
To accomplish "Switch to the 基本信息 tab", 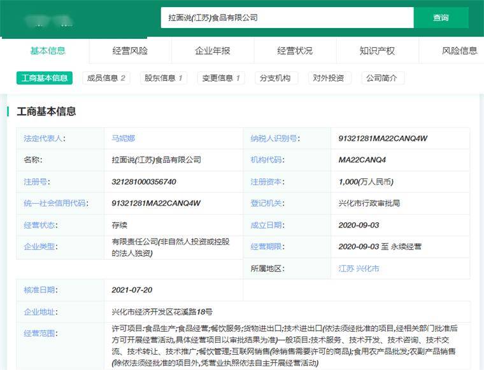I will (48, 50).
